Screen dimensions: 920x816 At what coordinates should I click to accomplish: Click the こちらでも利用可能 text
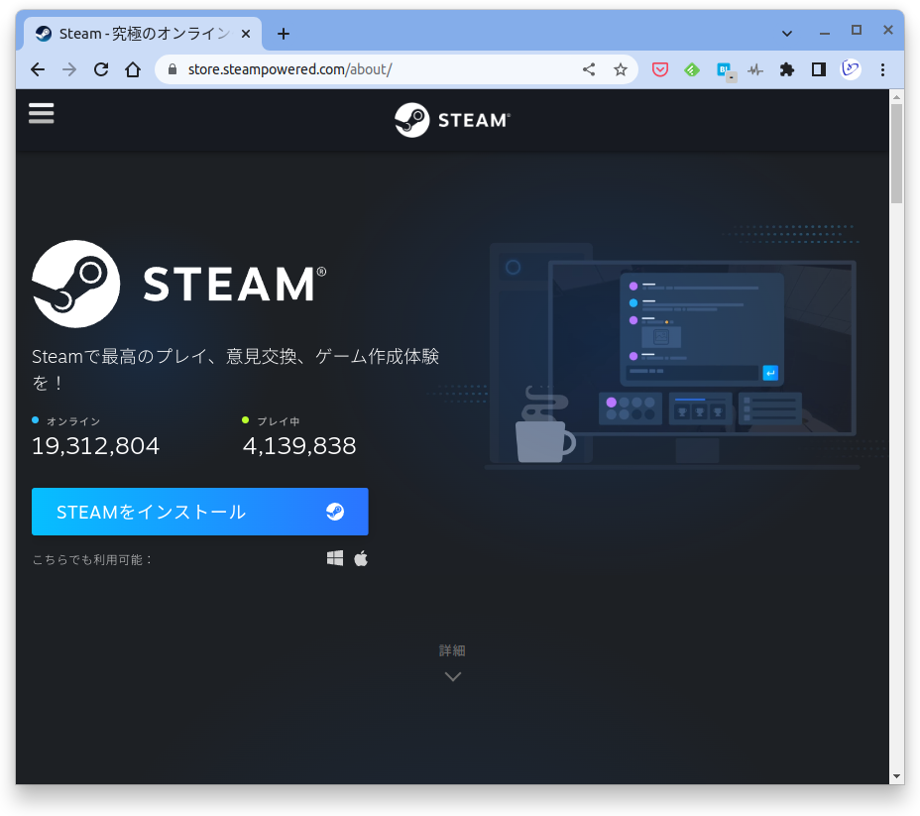92,559
